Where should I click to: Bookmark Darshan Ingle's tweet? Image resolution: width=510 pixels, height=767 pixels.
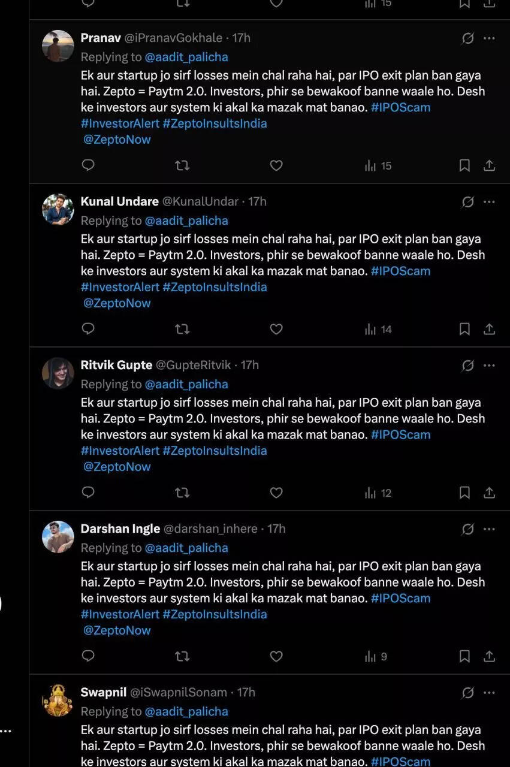tap(464, 656)
